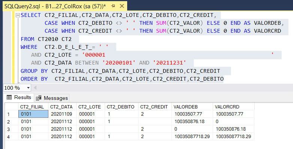
Task: Select the SQLQuery2.sql document tab
Action: pyautogui.click(x=65, y=6)
